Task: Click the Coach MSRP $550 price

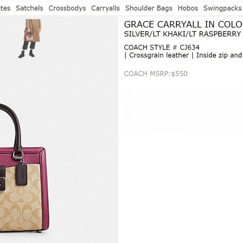Action: coord(155,74)
